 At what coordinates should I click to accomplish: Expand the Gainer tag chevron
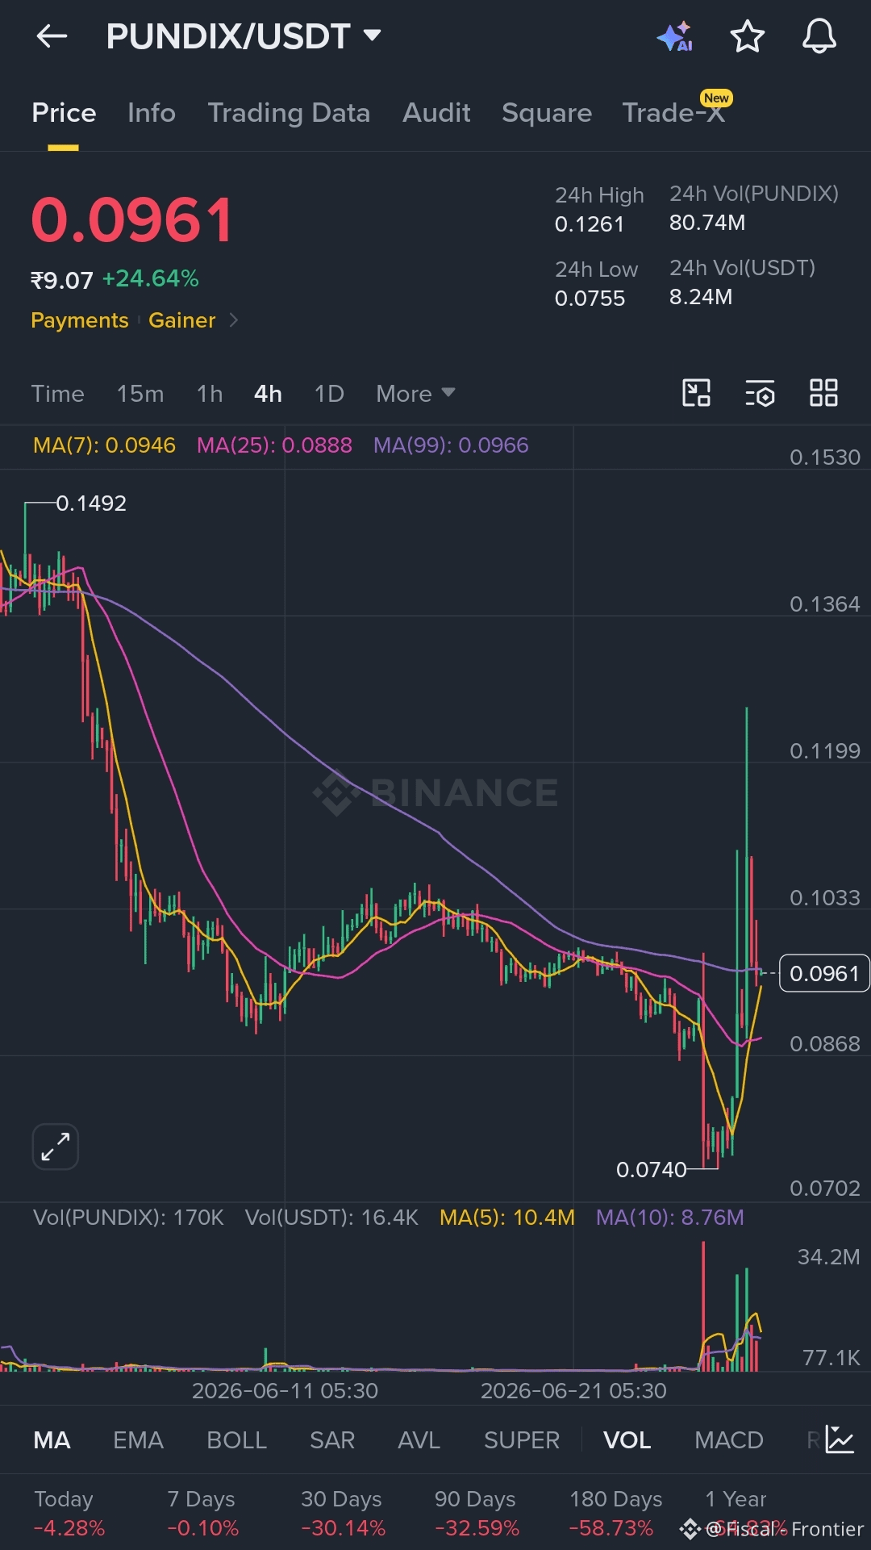[234, 320]
